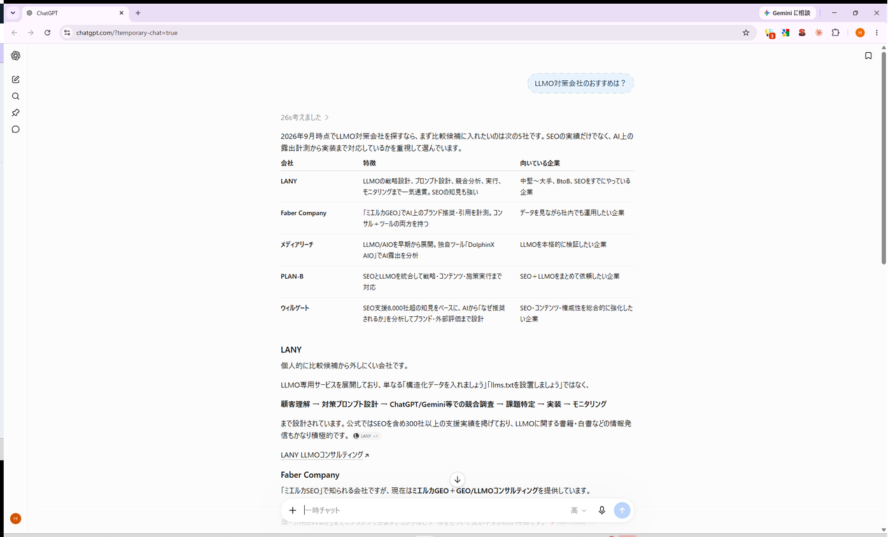The image size is (891, 537).
Task: Click the Faber Company table cell
Action: (x=304, y=213)
